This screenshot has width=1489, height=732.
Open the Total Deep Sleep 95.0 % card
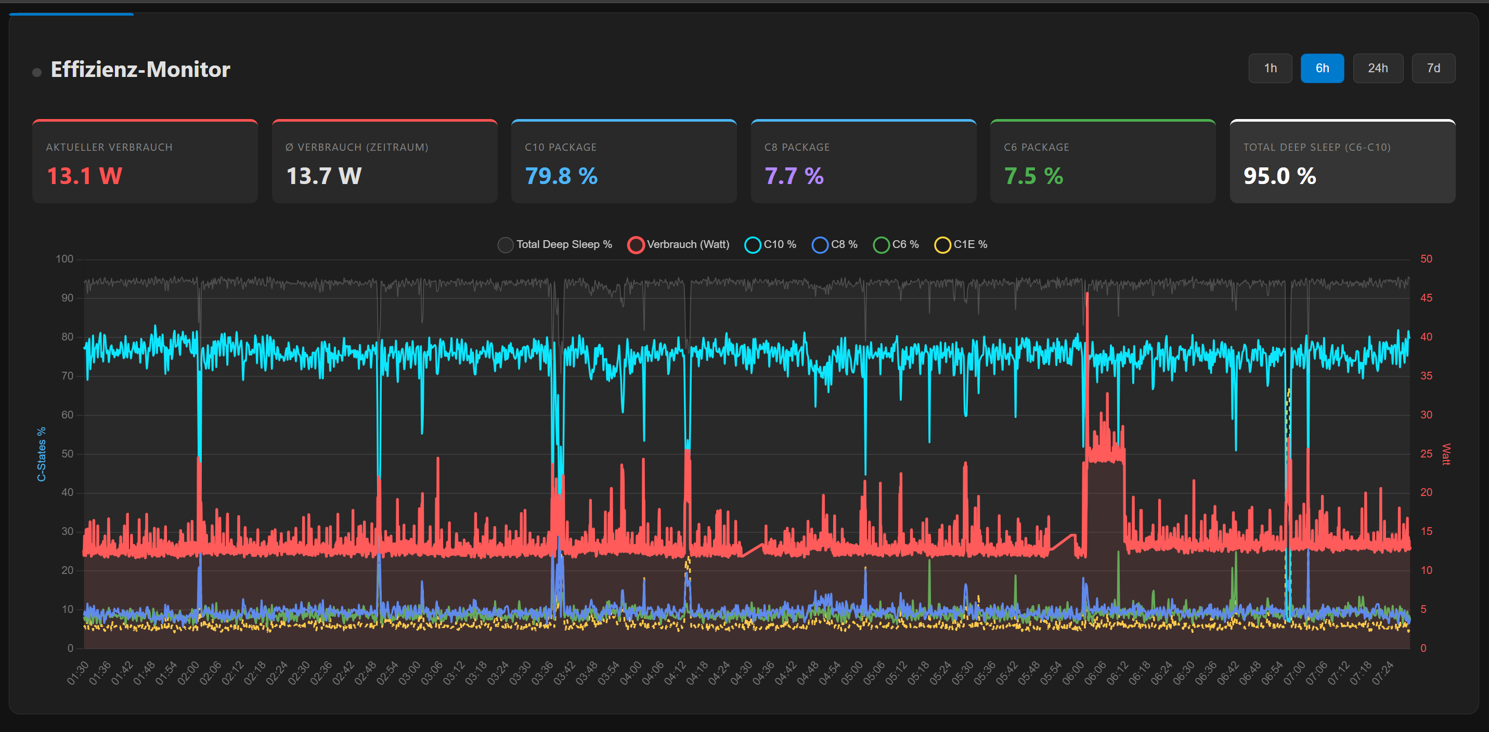[x=1342, y=162]
